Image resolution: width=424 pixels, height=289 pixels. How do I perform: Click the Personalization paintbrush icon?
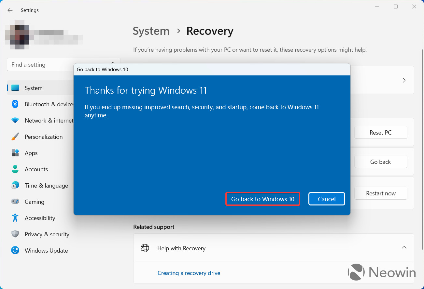point(15,137)
